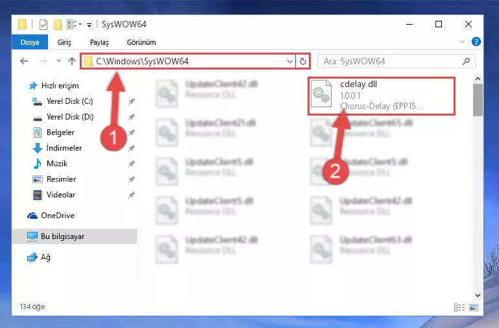
Task: Open Windows Explorer help icon
Action: click(x=476, y=42)
